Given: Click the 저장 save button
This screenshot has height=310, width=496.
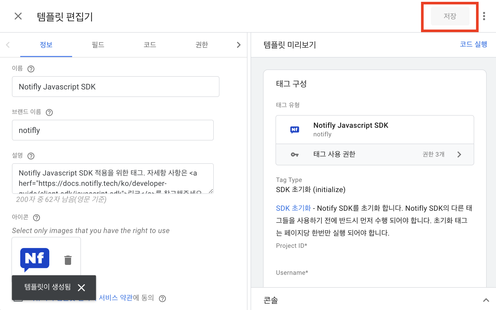Looking at the screenshot, I should pyautogui.click(x=450, y=16).
